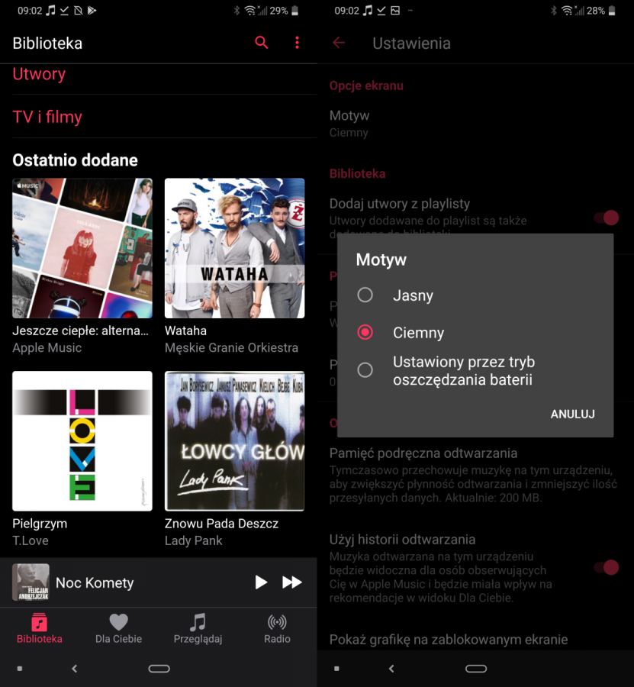Skip forward to the next track
This screenshot has width=634, height=687.
[292, 582]
